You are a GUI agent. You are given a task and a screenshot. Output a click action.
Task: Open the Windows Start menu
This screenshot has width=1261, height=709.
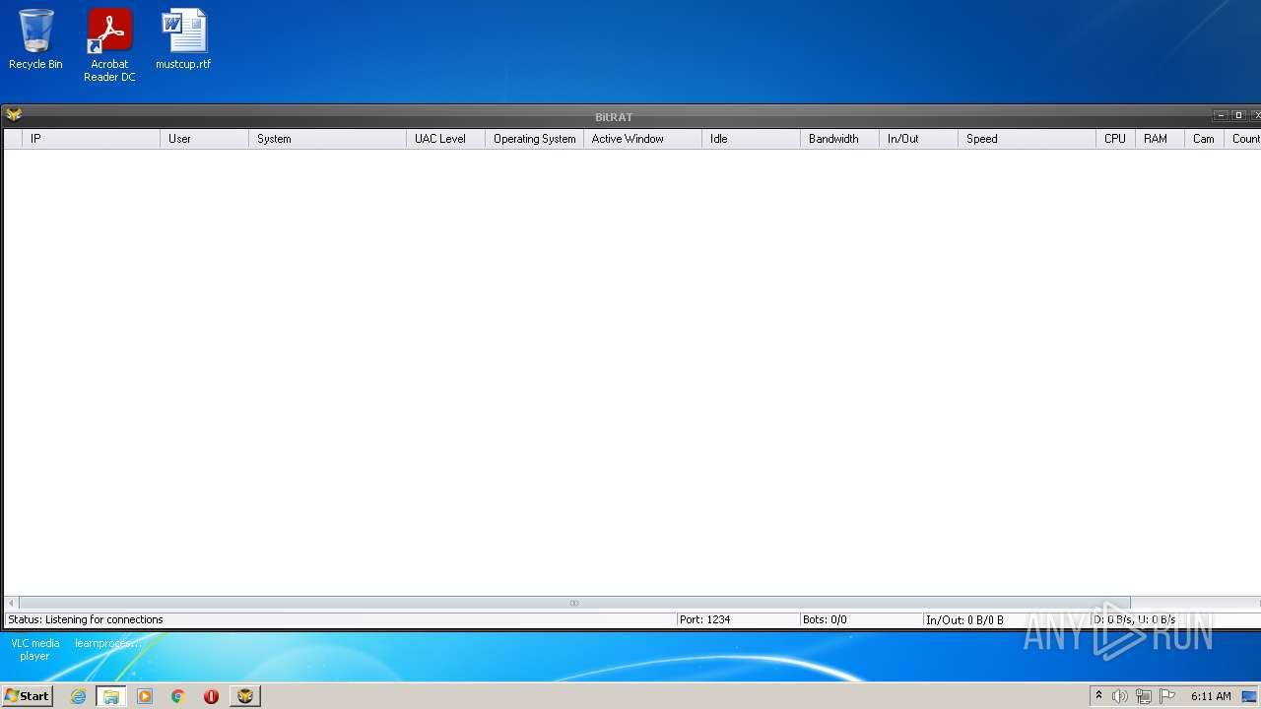coord(28,695)
